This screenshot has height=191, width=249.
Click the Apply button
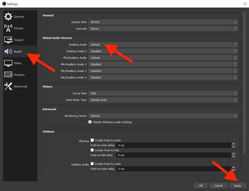tap(237, 186)
